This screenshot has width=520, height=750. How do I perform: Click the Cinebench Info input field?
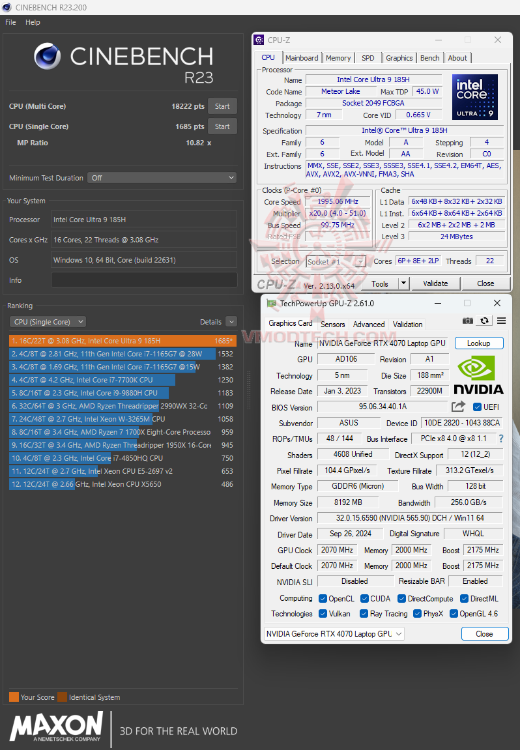point(144,280)
